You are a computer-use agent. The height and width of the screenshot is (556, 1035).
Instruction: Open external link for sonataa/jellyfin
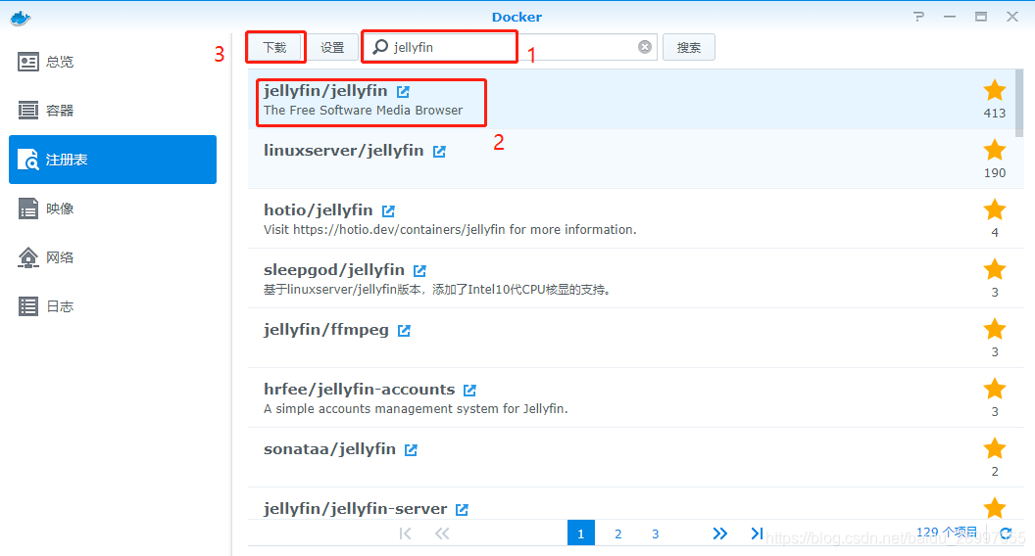point(412,450)
